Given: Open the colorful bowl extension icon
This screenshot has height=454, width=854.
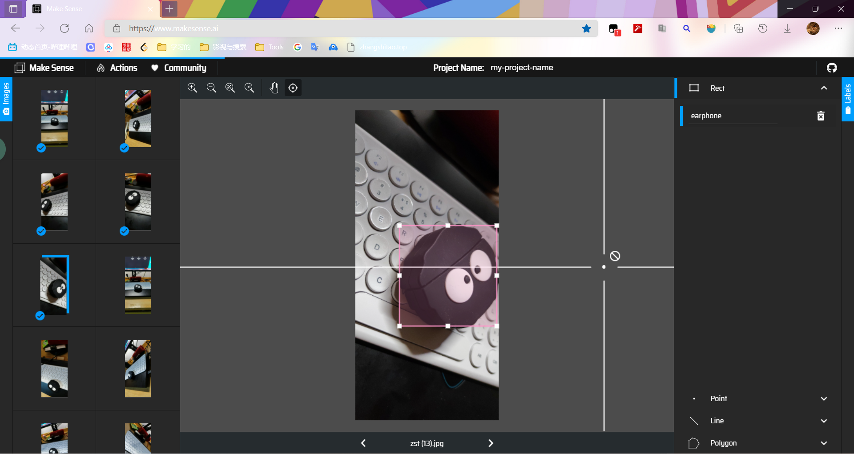Looking at the screenshot, I should [x=711, y=28].
